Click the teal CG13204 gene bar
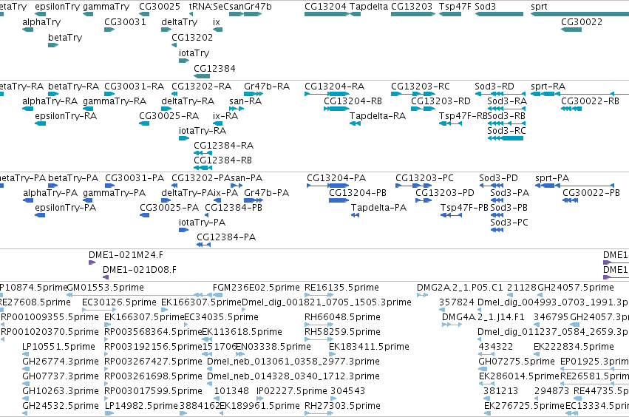The height and width of the screenshot is (417, 629). [x=327, y=14]
